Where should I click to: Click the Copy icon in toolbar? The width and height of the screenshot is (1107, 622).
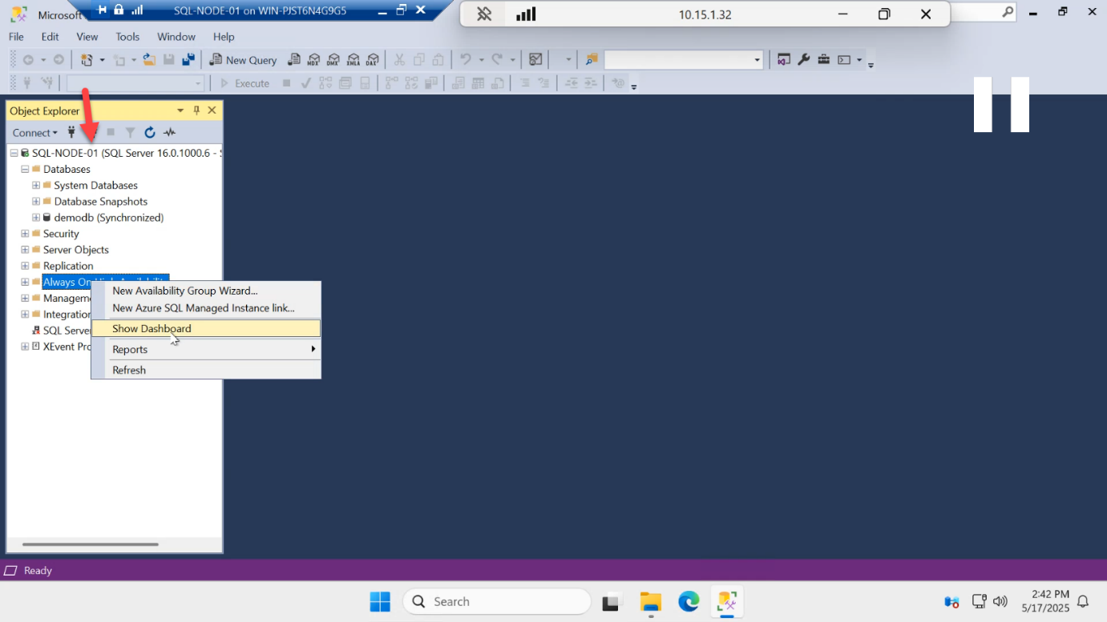(x=418, y=60)
